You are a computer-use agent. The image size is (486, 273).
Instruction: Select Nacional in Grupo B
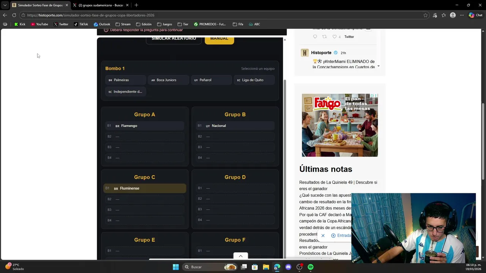point(235,126)
